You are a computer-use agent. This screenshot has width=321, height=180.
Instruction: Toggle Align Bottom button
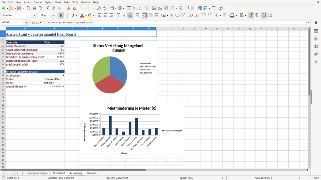pyautogui.click(x=130, y=15)
